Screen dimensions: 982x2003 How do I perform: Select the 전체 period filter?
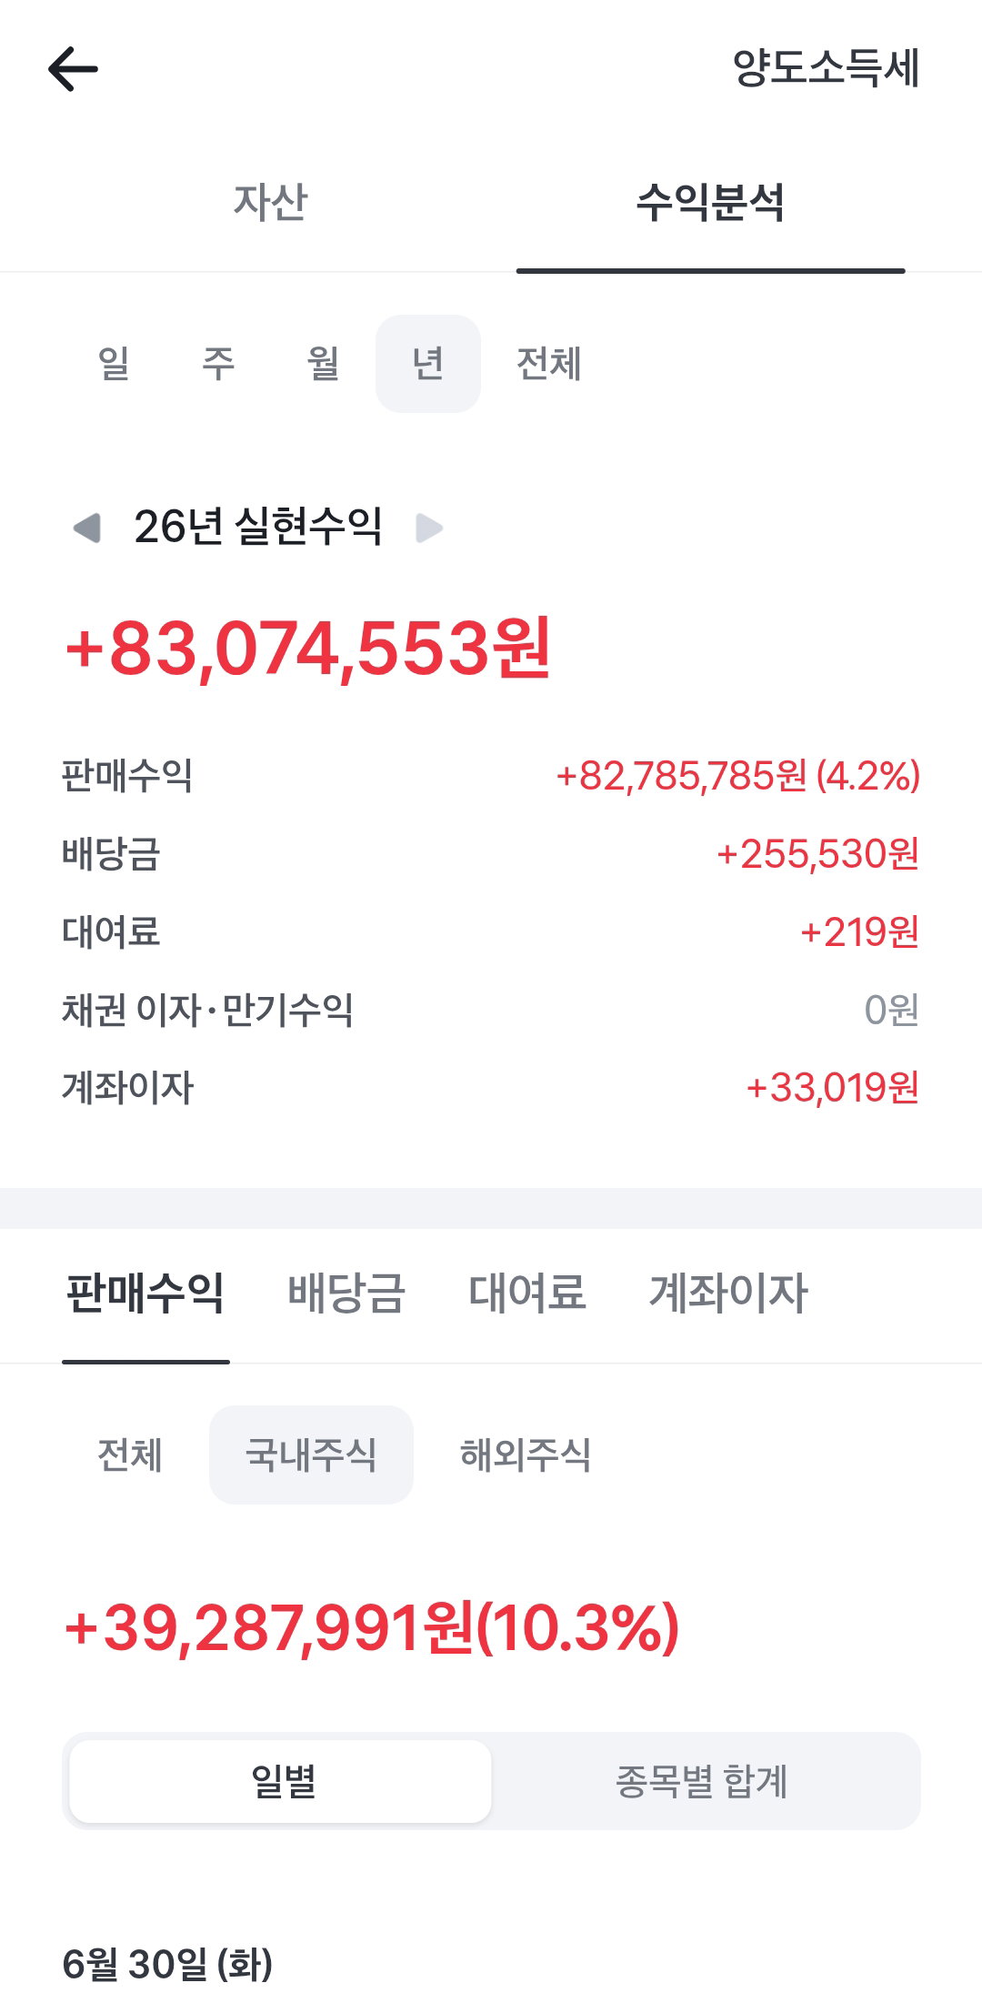[x=548, y=364]
